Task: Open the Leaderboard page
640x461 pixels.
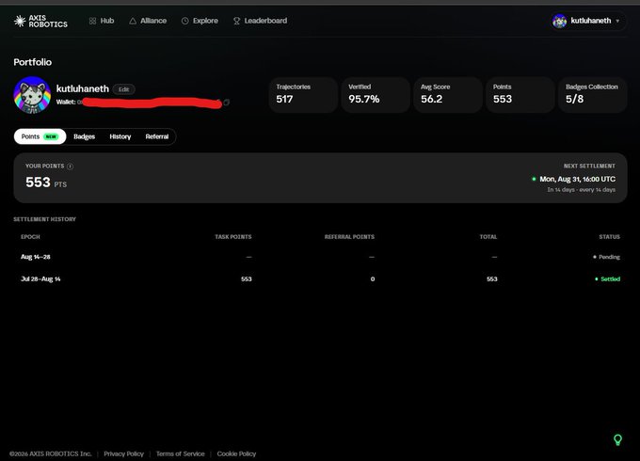Action: pos(260,21)
